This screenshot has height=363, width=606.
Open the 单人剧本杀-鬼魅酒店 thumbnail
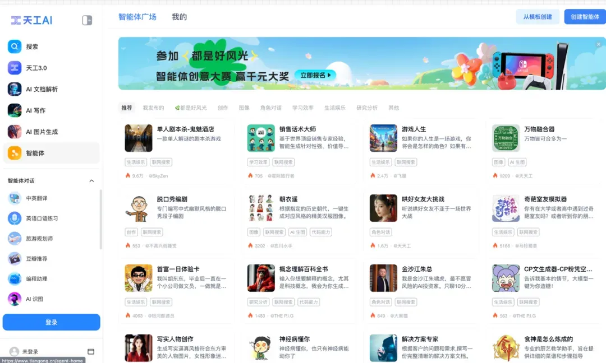[x=139, y=138]
